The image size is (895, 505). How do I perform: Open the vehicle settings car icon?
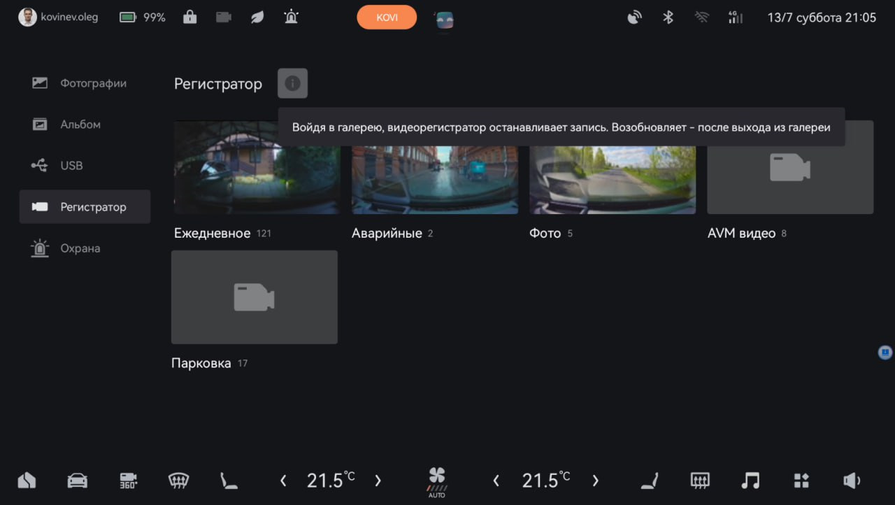pyautogui.click(x=77, y=481)
